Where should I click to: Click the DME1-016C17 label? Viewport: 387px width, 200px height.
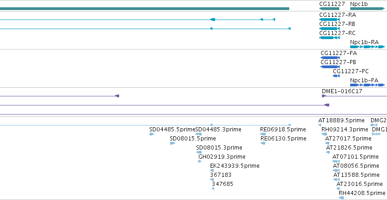[x=342, y=91]
